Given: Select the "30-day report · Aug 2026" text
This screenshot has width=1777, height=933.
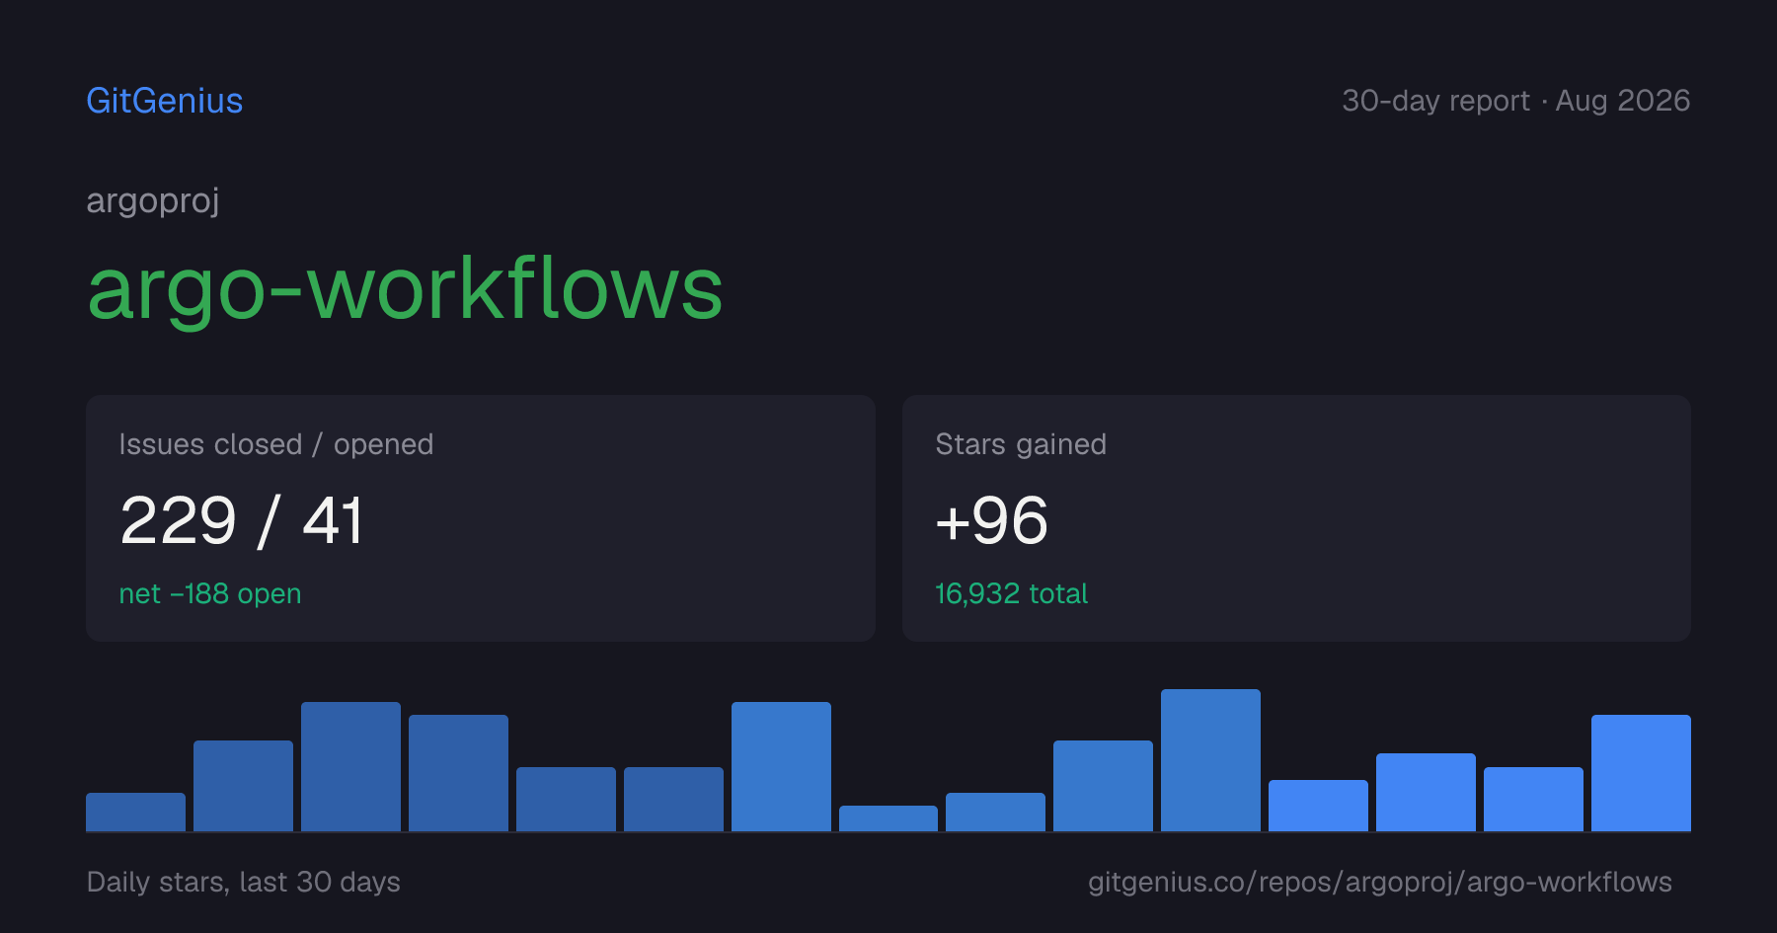Looking at the screenshot, I should 1515,101.
